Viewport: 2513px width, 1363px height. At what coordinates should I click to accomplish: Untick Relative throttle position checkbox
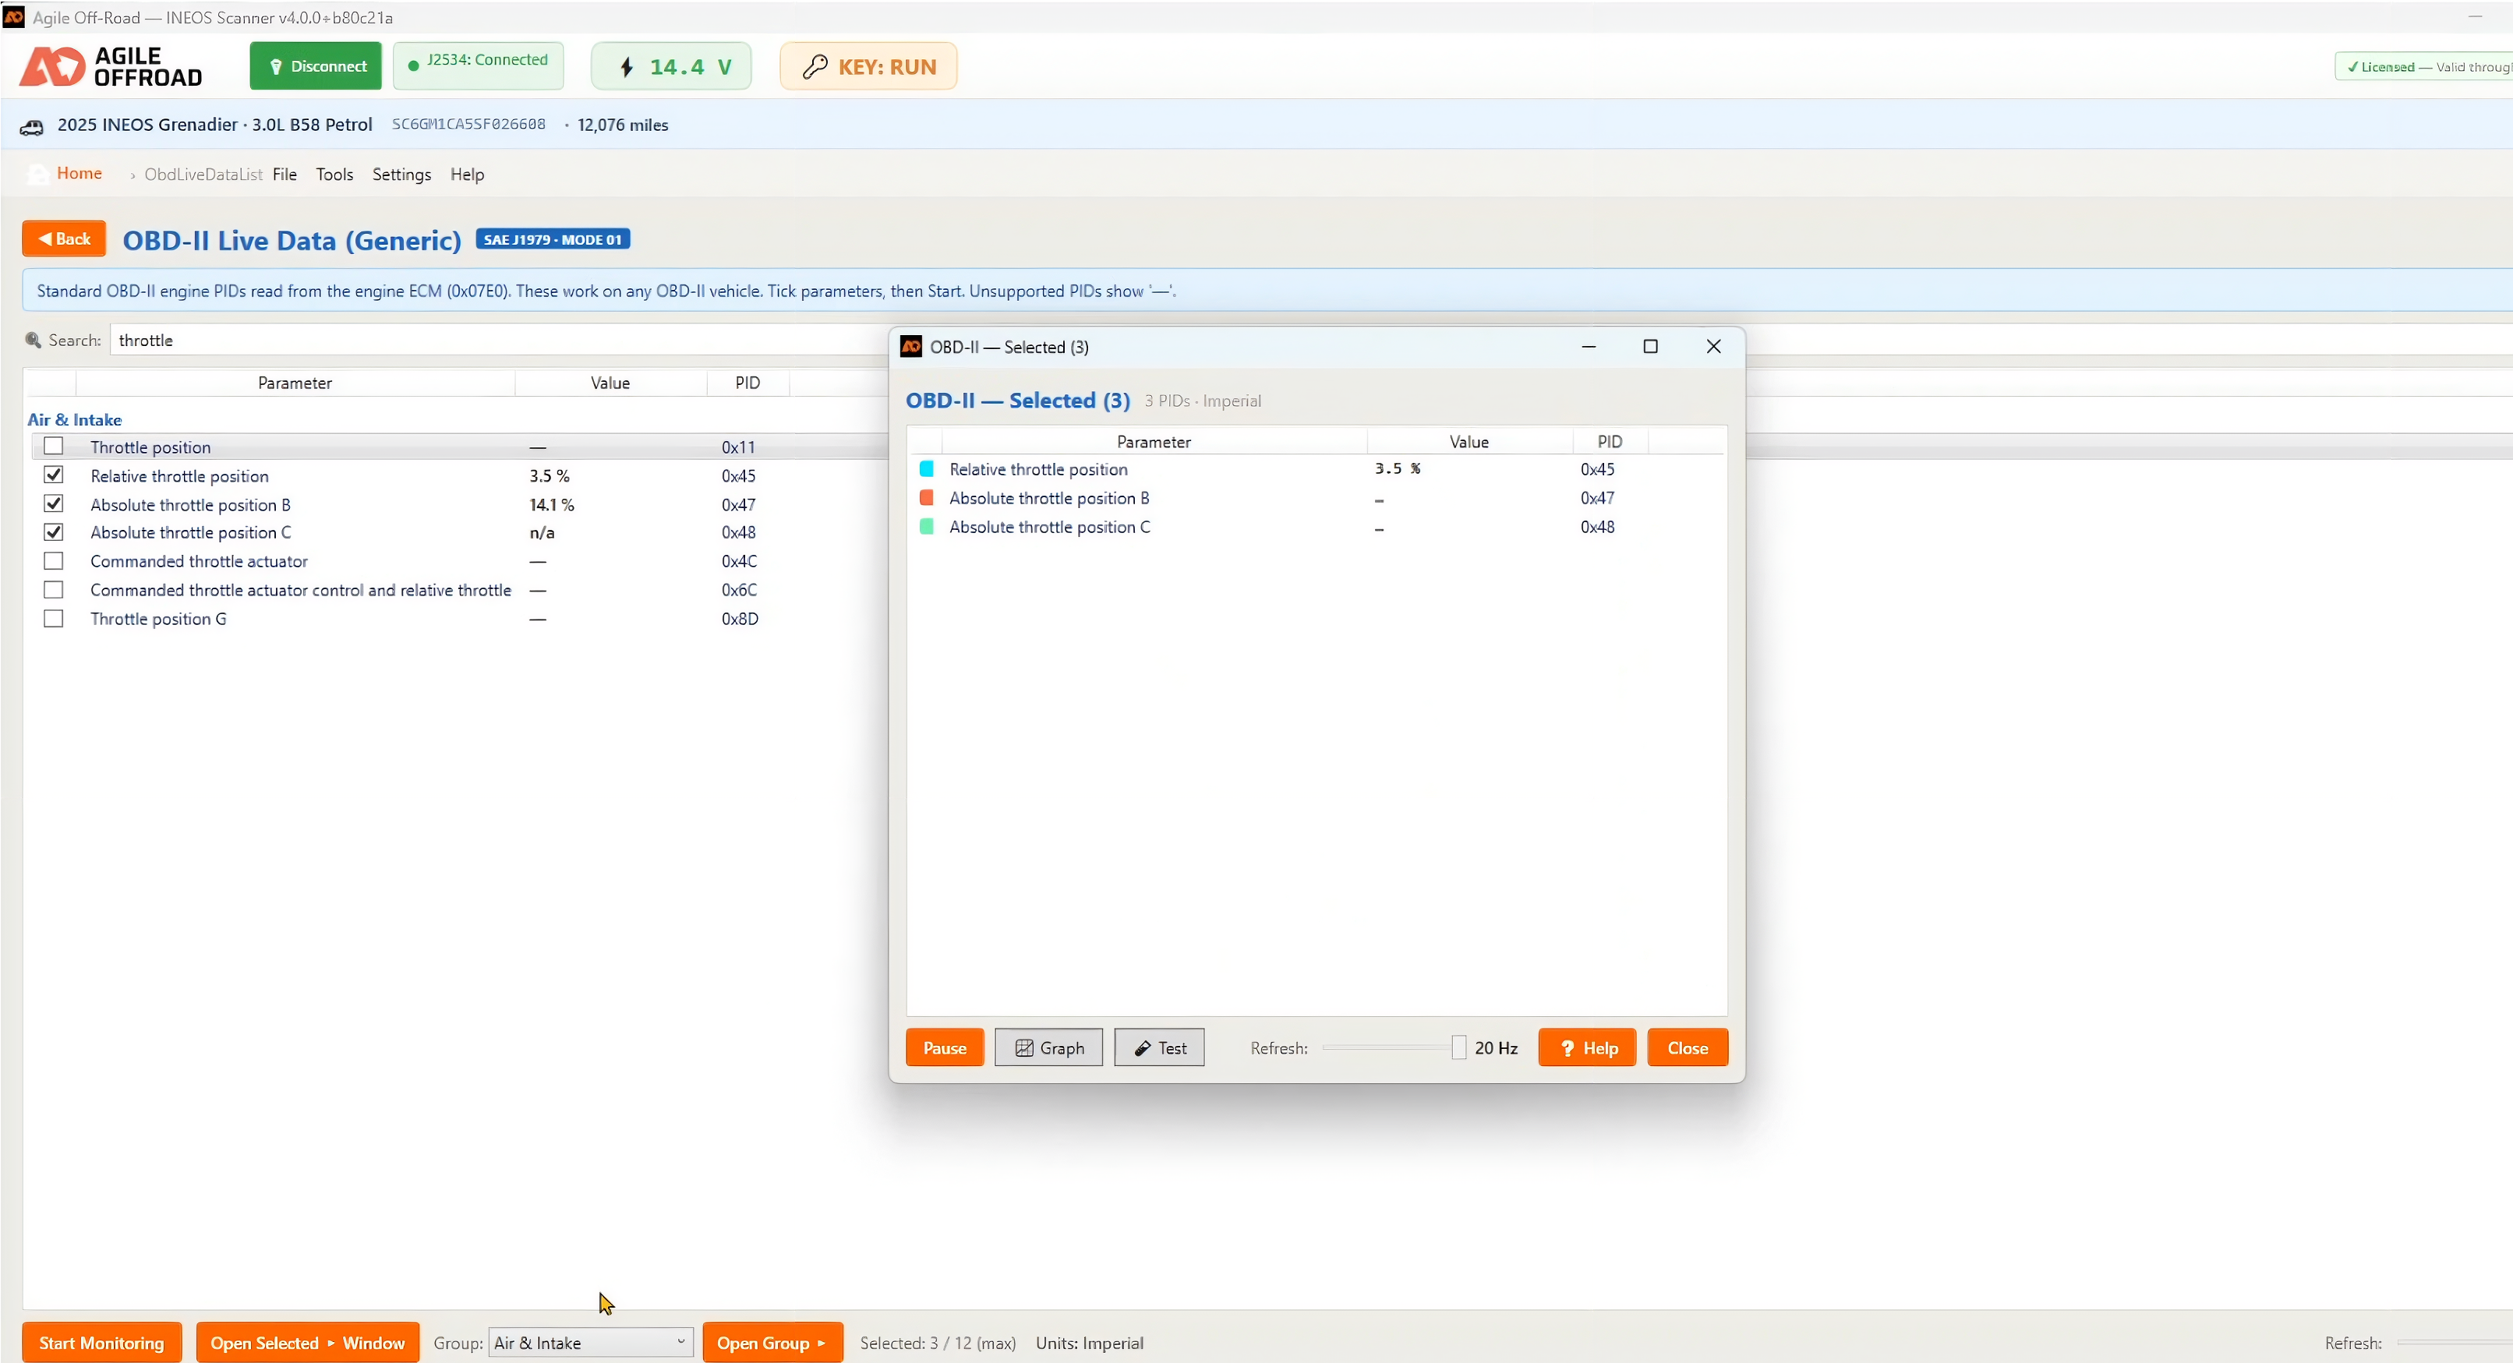click(54, 475)
